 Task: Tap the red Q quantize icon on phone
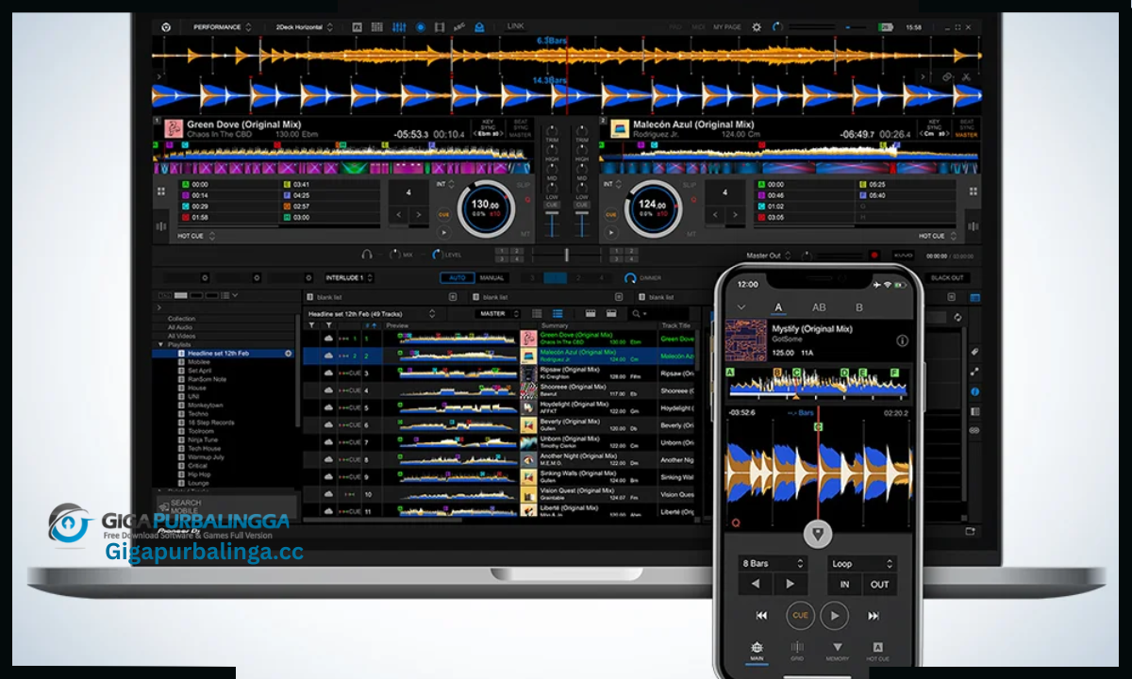click(x=736, y=522)
